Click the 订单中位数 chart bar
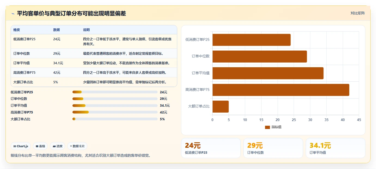Viewport: 376px width, 169px height. point(259,56)
